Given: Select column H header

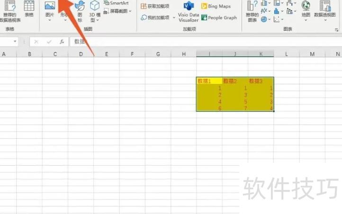Looking at the screenshot, I should [x=184, y=54].
